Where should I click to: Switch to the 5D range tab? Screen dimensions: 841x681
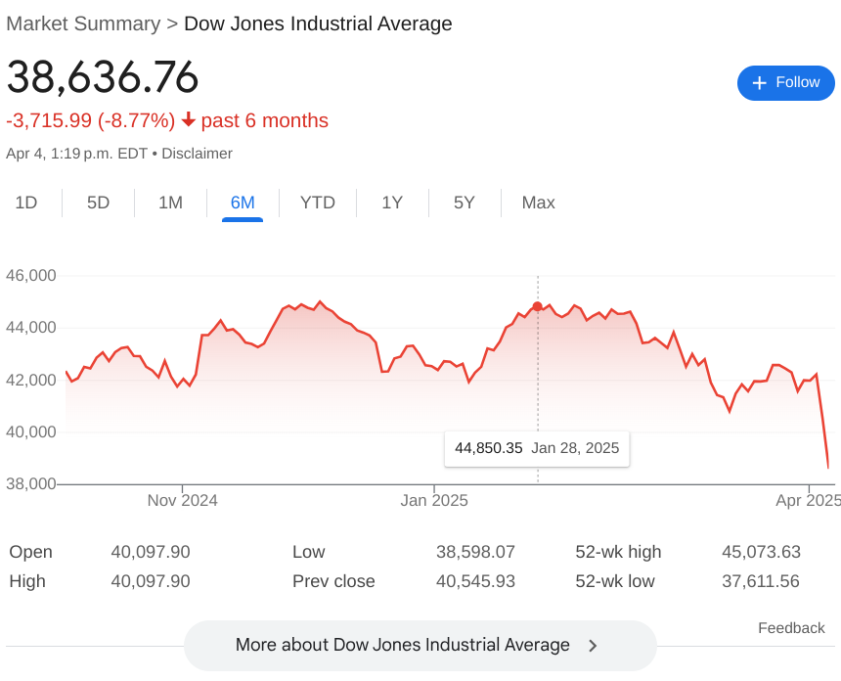tap(98, 203)
